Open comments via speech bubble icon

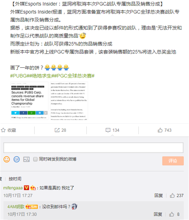pyautogui.click(x=108, y=130)
